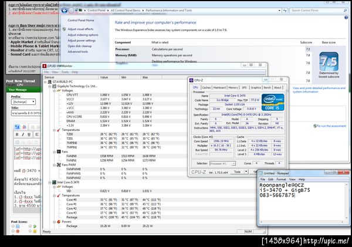Open the Tools dropdown button in CPU-Z

click(239, 172)
